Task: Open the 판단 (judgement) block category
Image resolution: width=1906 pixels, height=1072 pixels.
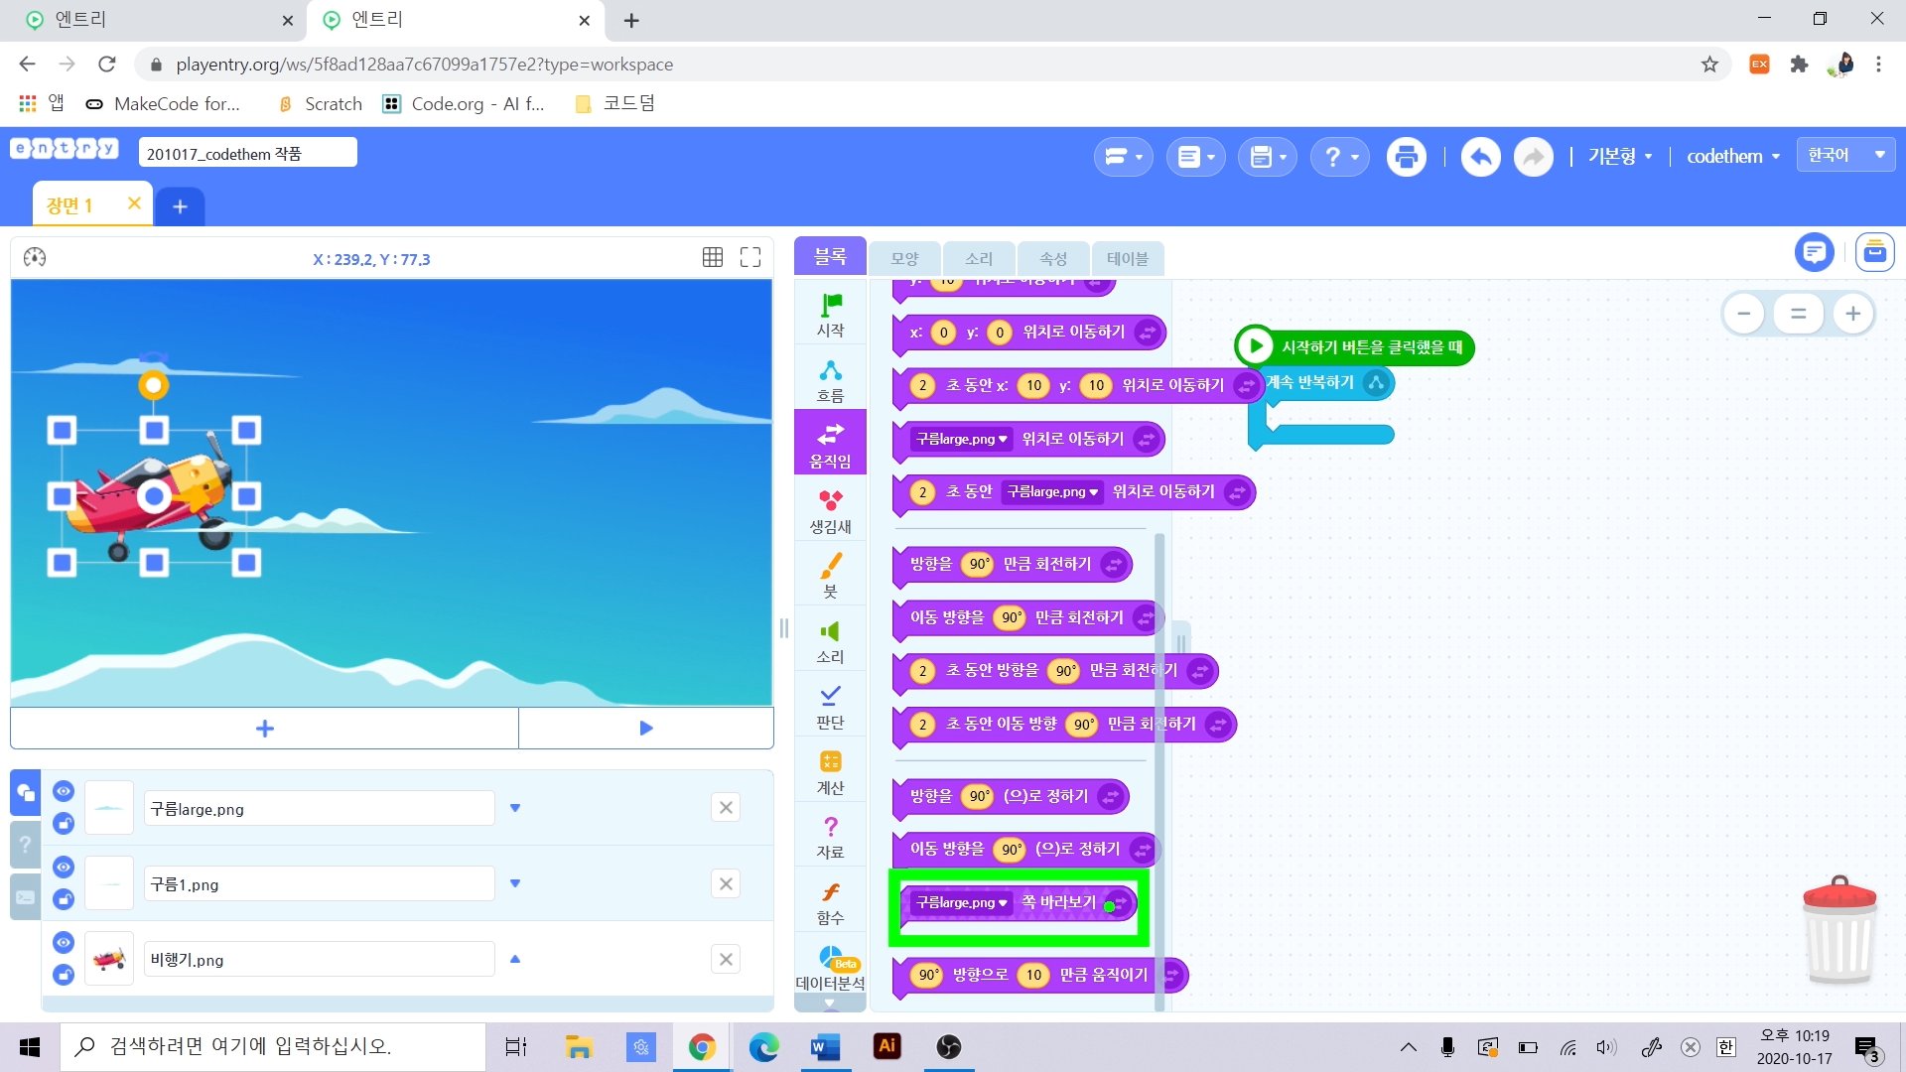Action: pyautogui.click(x=830, y=706)
